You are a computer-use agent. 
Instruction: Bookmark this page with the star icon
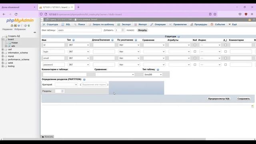click(x=215, y=14)
